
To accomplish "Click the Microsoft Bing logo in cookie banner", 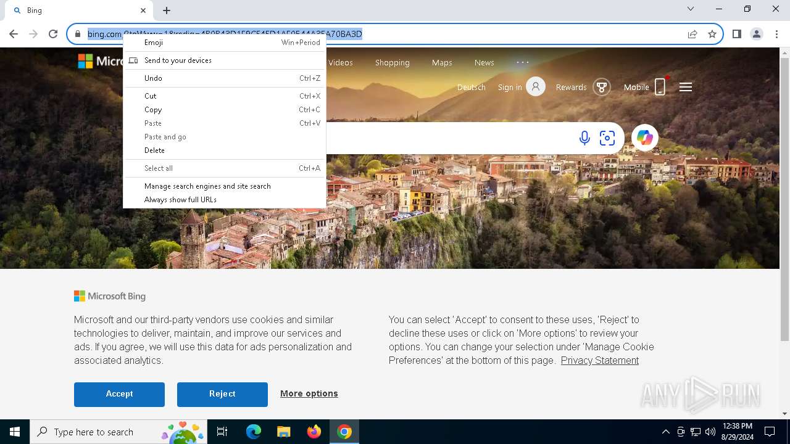I will click(x=110, y=296).
